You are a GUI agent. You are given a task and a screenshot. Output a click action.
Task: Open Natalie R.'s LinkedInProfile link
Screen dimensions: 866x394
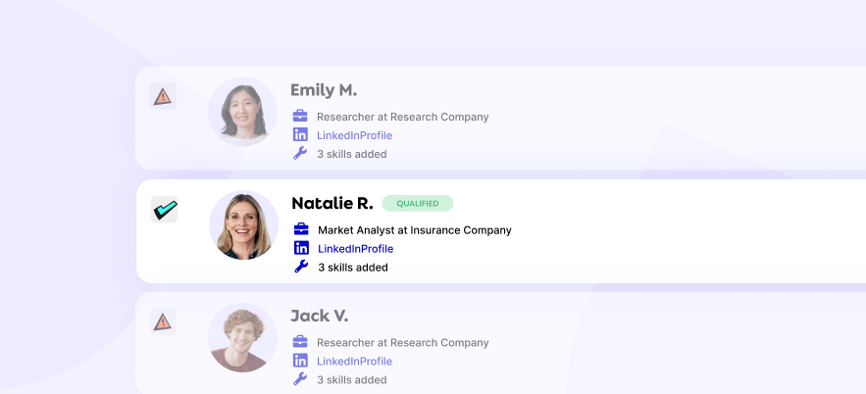click(x=355, y=249)
